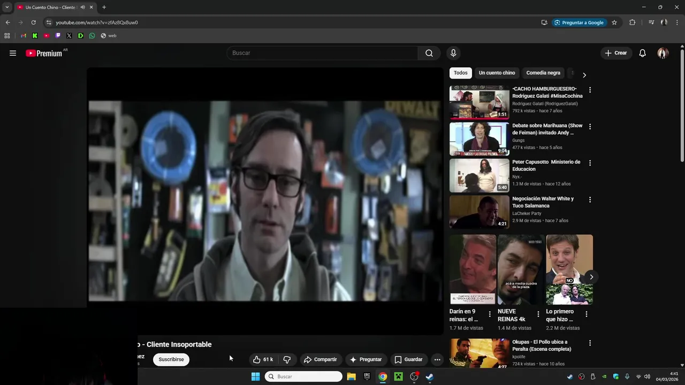Screen dimensions: 685x385
Task: Open Cacho Hamburguesero video thumbnail
Action: (x=479, y=102)
